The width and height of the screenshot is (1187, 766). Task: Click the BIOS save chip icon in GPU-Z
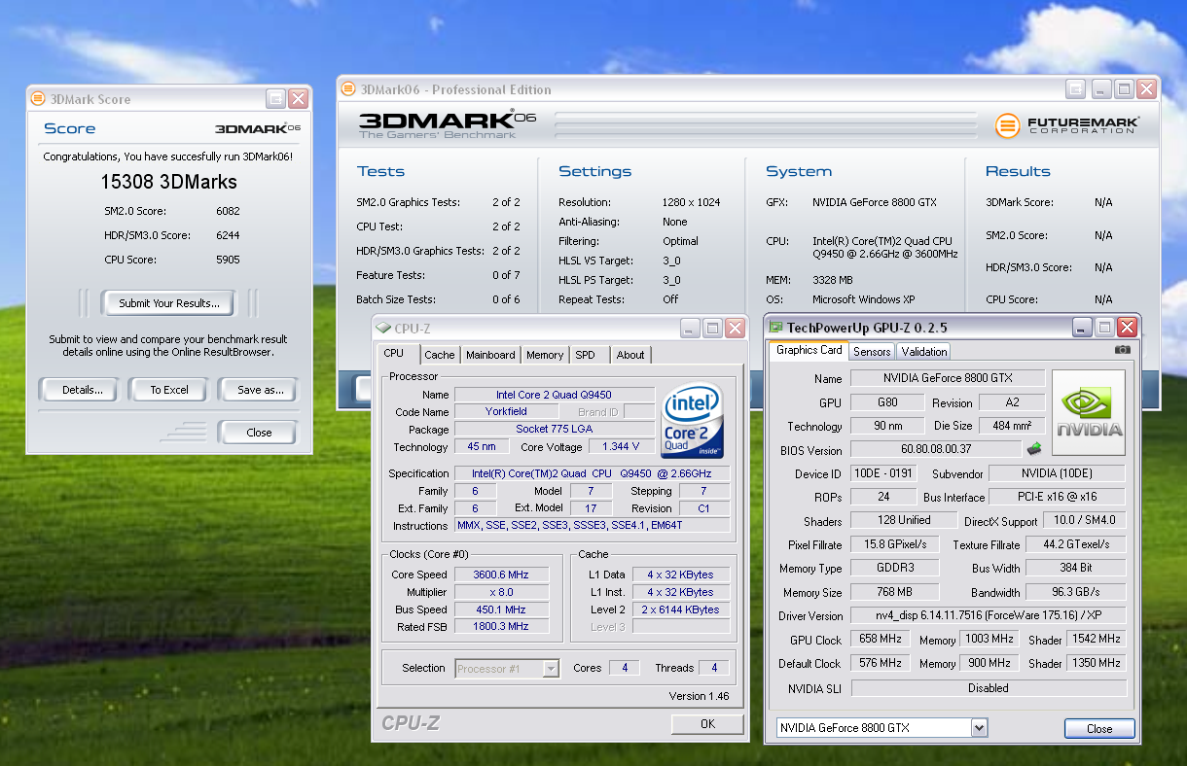click(1034, 449)
